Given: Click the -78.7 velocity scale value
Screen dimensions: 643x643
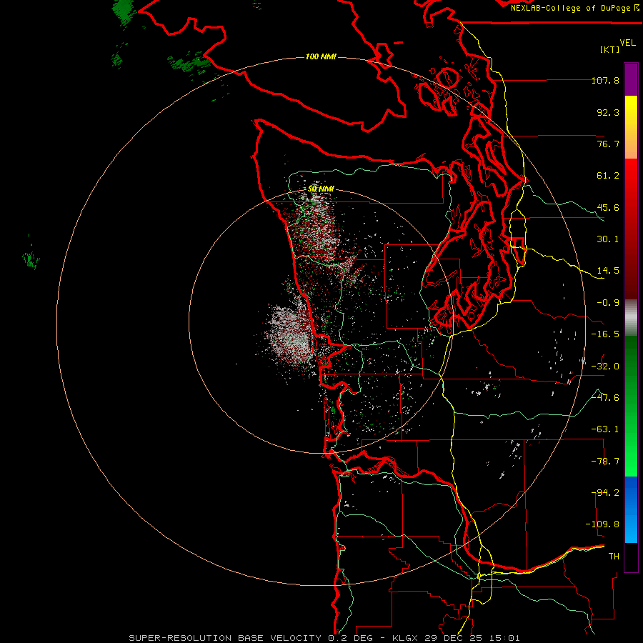Looking at the screenshot, I should [605, 462].
